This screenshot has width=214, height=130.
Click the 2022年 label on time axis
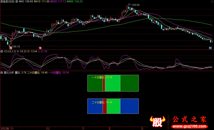[x=5, y=128]
